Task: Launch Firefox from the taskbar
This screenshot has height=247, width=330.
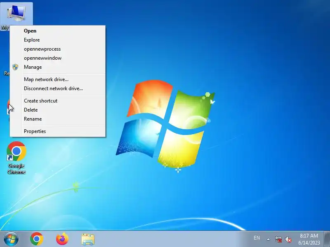Action: tap(62, 239)
